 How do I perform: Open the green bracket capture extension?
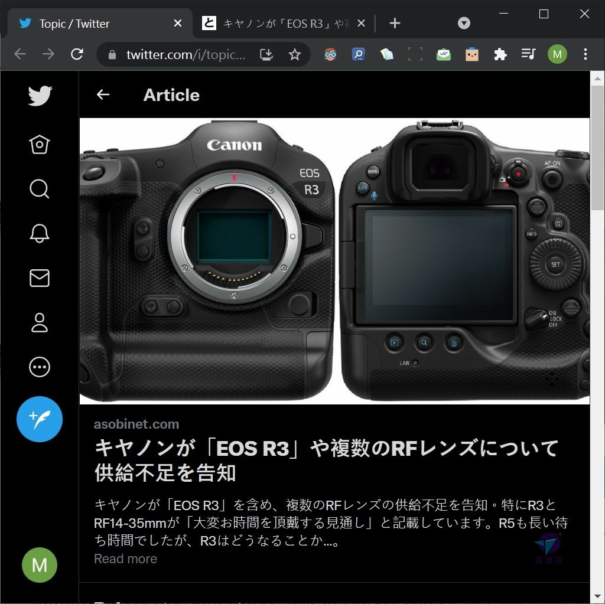415,54
